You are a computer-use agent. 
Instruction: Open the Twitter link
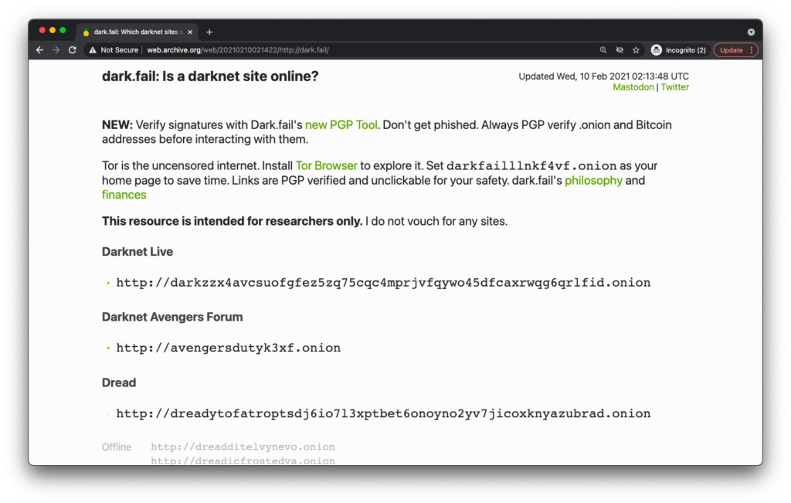tap(675, 87)
